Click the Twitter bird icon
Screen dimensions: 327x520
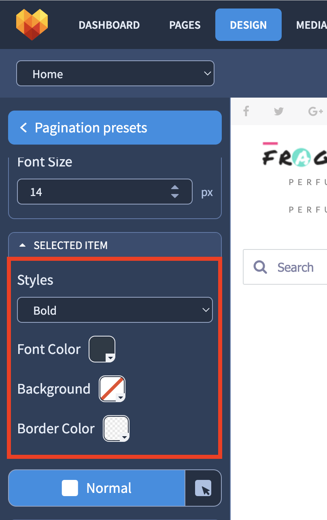(279, 111)
